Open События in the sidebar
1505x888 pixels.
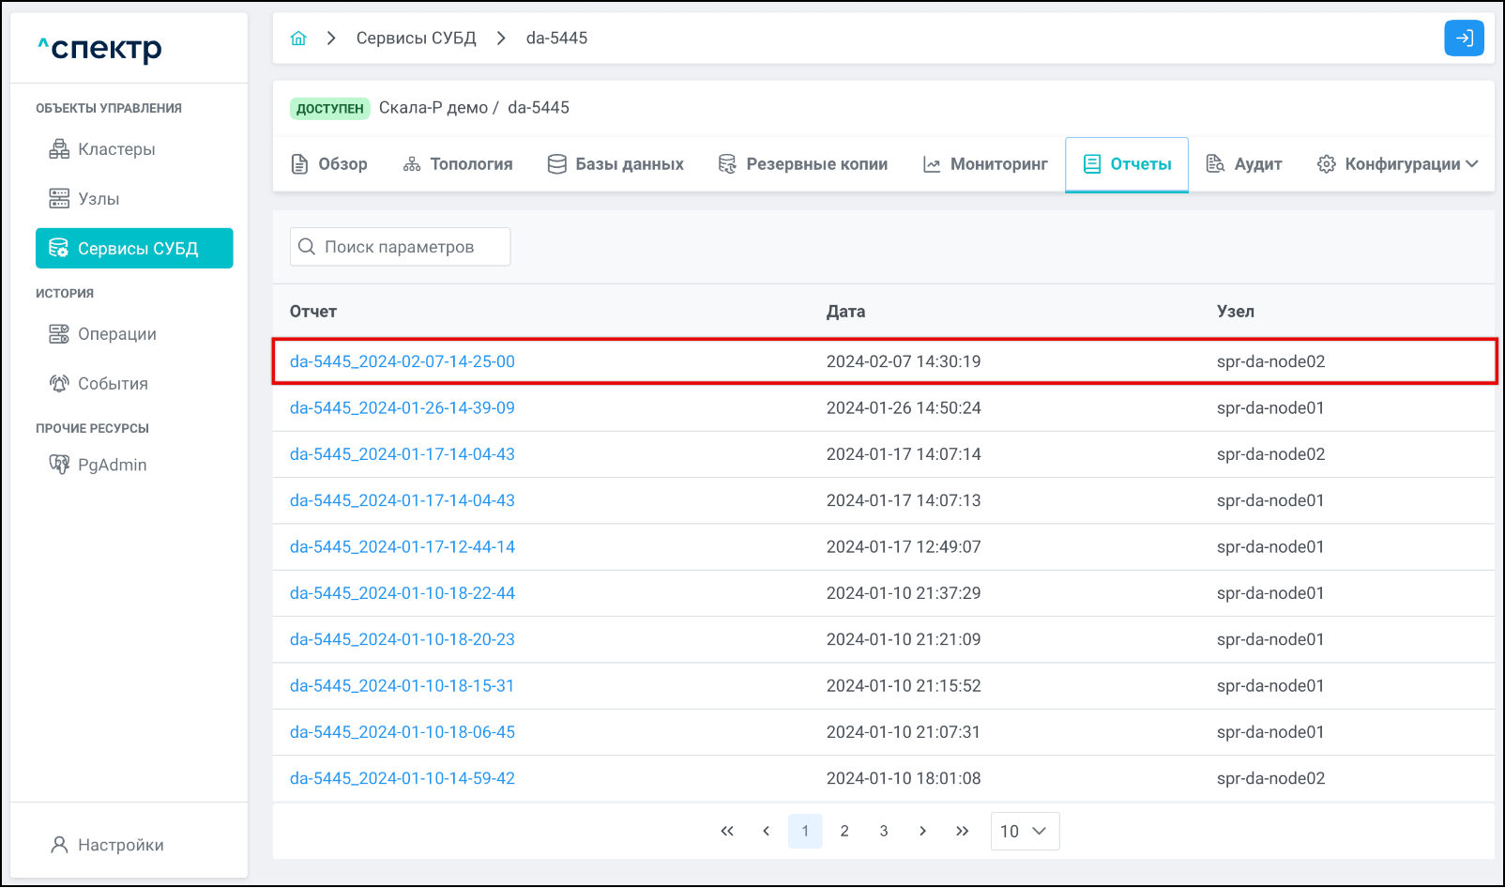113,384
